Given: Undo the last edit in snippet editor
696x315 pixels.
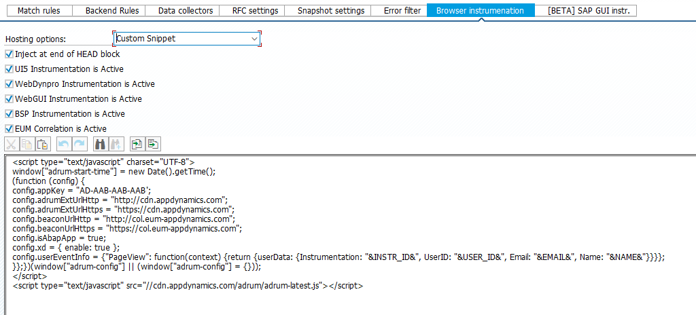Looking at the screenshot, I should [x=64, y=144].
